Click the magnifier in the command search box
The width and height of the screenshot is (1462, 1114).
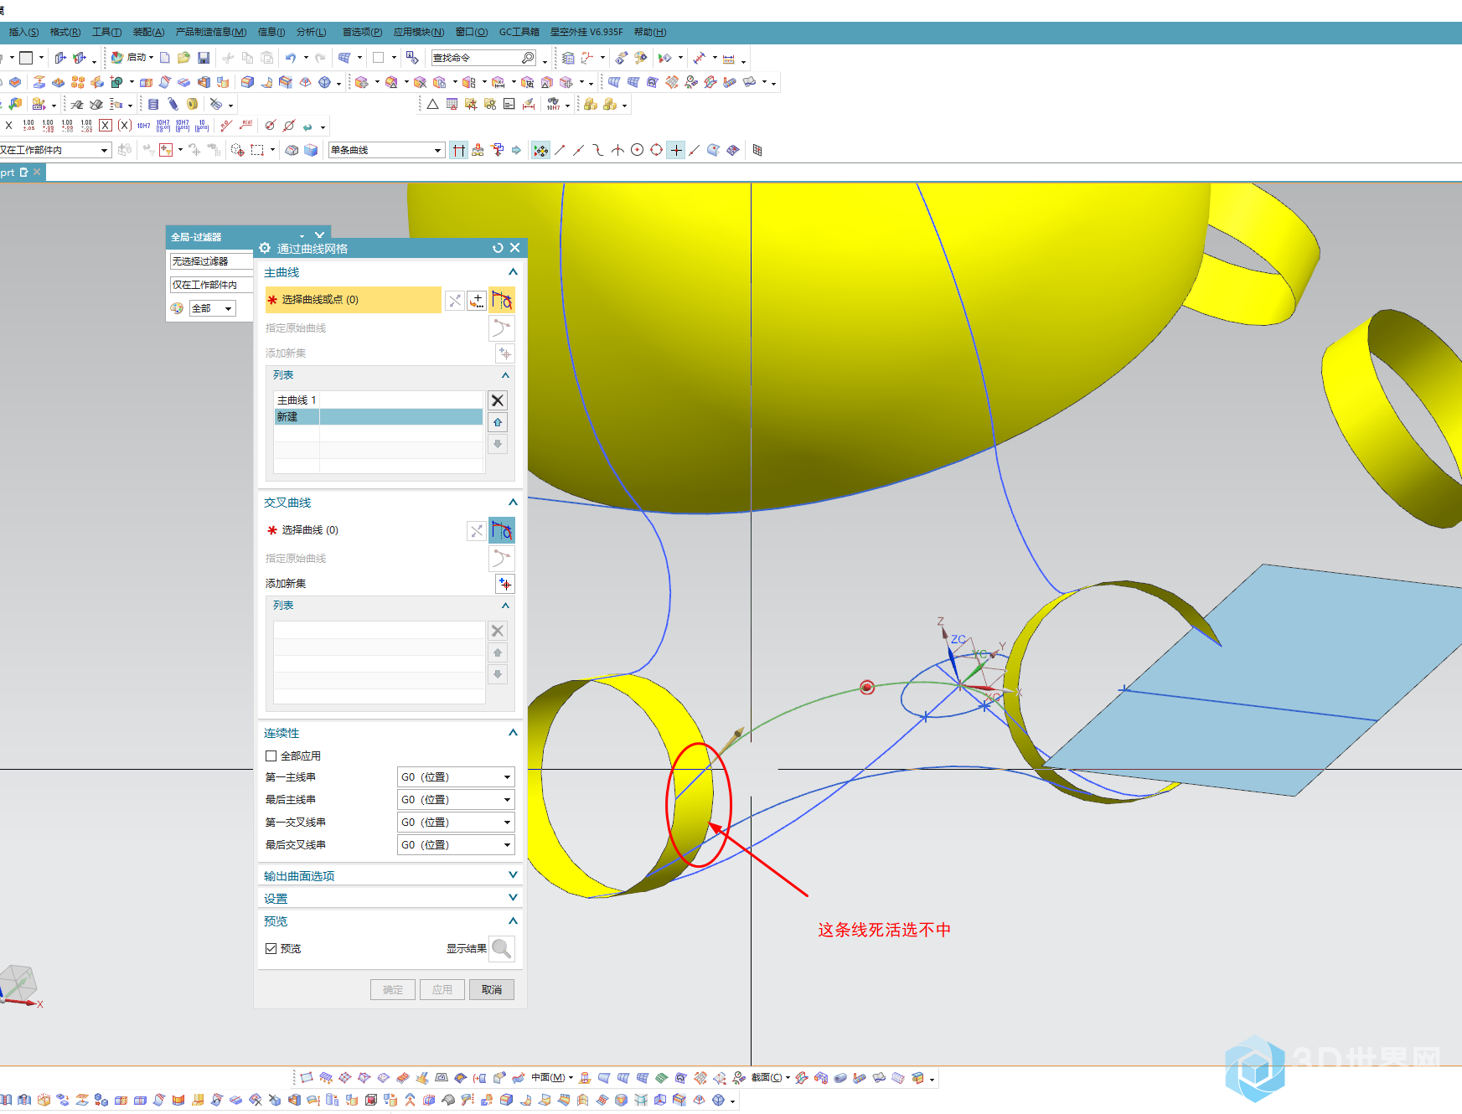click(x=528, y=58)
